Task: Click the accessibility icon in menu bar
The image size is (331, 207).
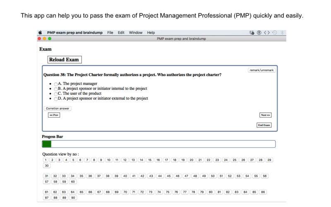Action: [259, 33]
